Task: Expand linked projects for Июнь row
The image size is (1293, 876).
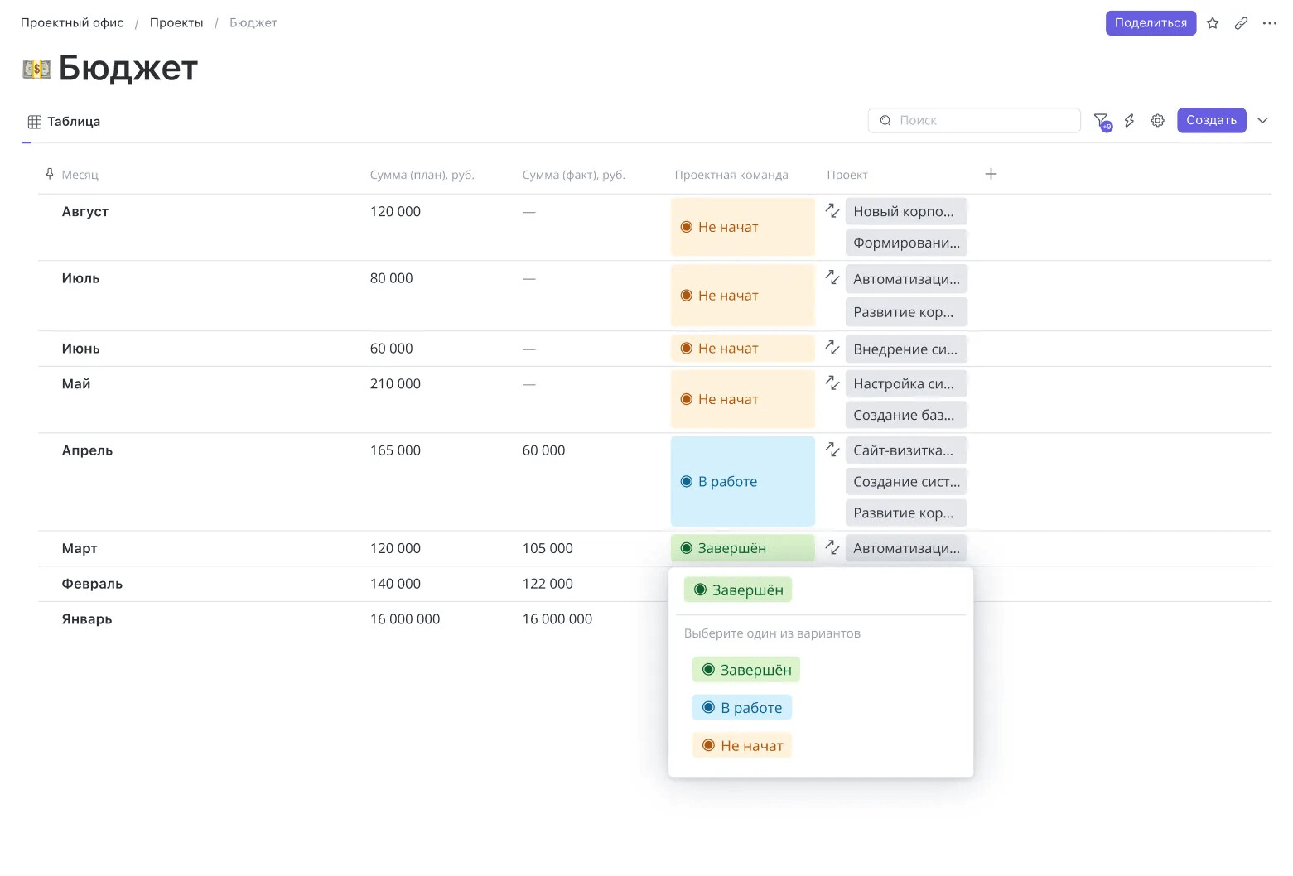Action: coord(832,348)
